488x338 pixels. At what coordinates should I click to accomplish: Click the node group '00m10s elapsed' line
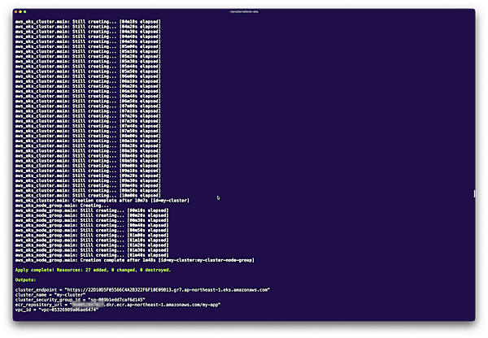(x=96, y=209)
